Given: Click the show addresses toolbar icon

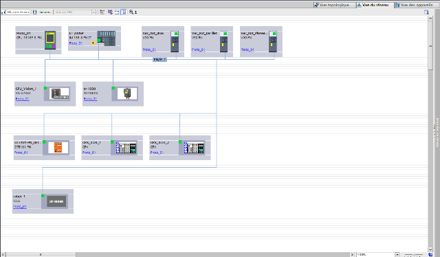Looking at the screenshot, I should (110, 12).
